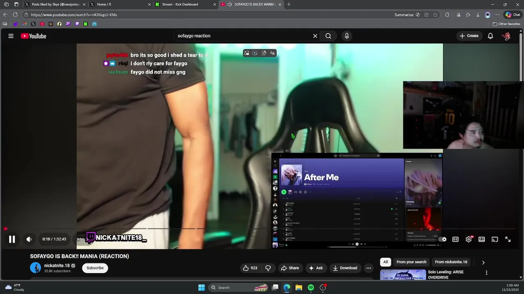This screenshot has width=524, height=294.
Task: Open the Create menu
Action: (x=469, y=36)
